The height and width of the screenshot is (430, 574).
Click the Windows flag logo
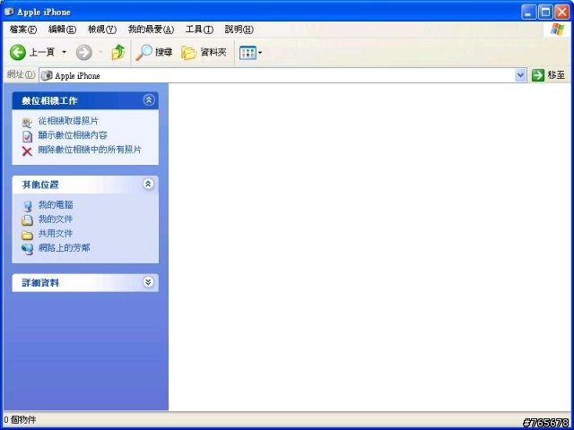557,30
